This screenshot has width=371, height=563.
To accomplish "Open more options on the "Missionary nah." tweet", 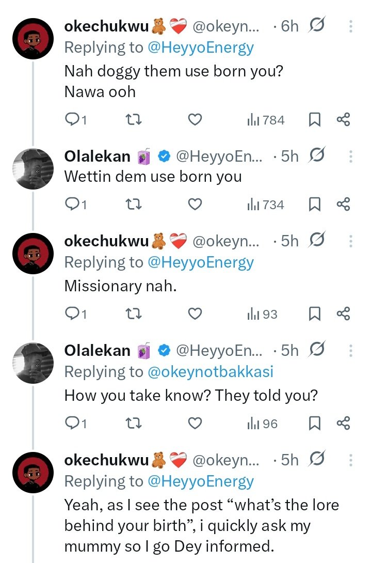I will pyautogui.click(x=351, y=241).
